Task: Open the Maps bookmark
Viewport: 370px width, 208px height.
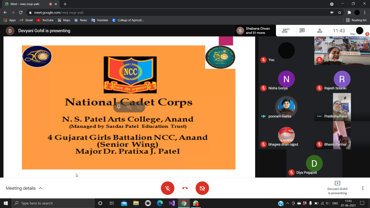Action: click(64, 20)
